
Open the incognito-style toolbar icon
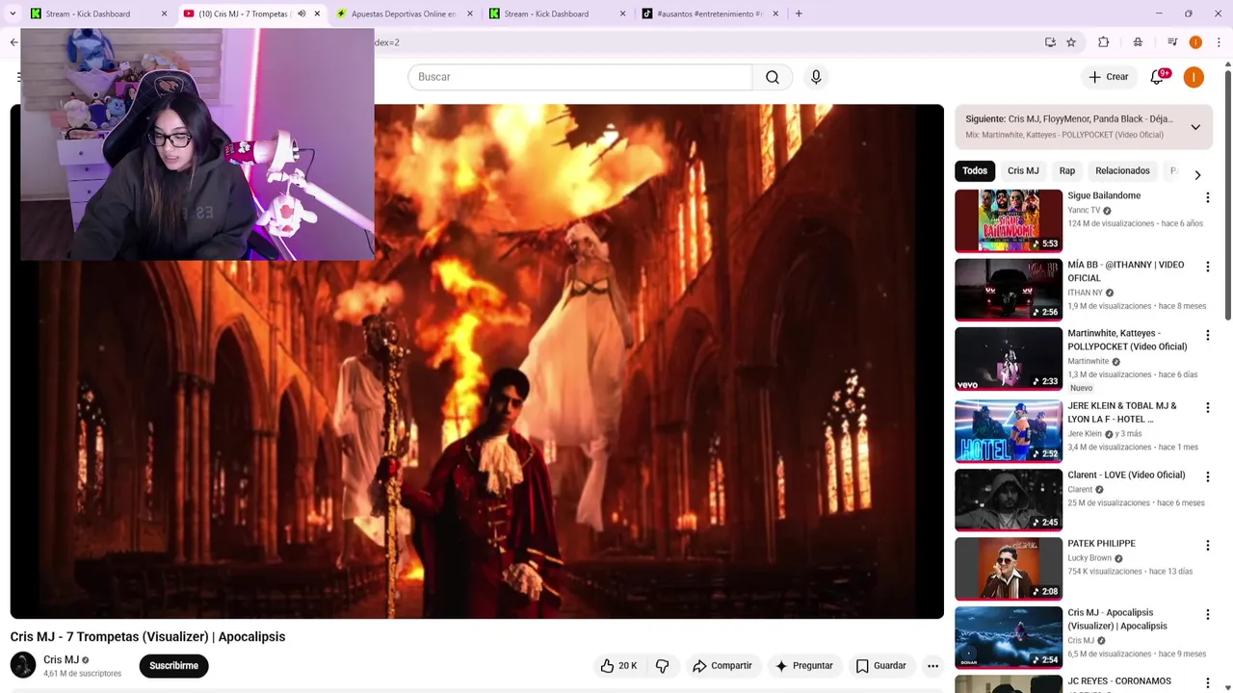click(1138, 42)
